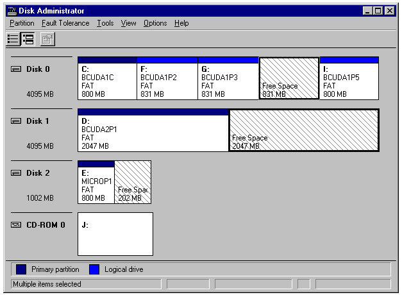Select the 2047 MB free space on Disk 1
This screenshot has height=295, width=402.
pos(303,133)
